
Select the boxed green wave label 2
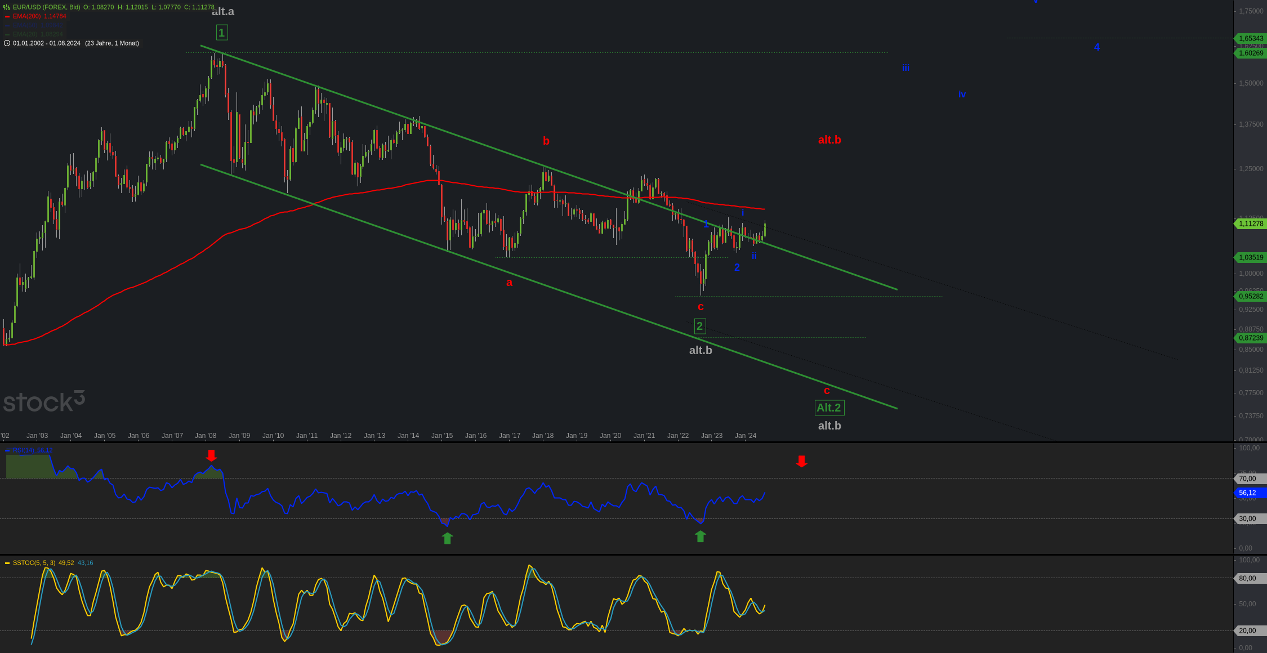pyautogui.click(x=699, y=326)
